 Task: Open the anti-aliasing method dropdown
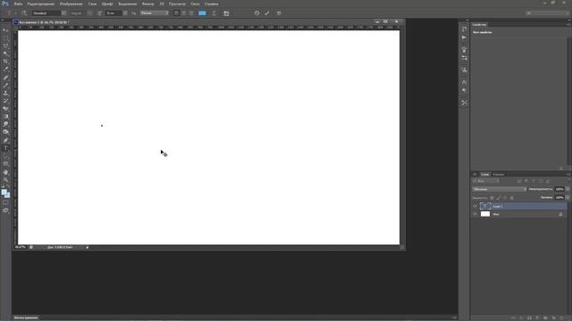155,13
